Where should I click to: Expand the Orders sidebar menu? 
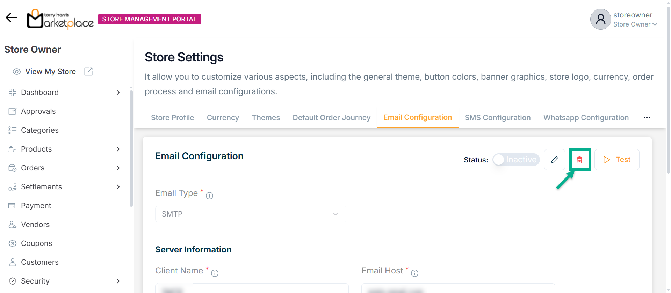pyautogui.click(x=118, y=168)
